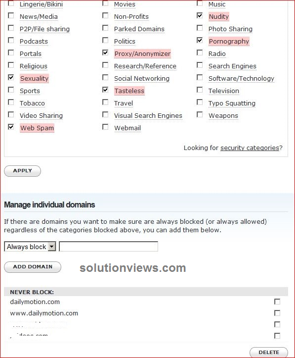
Task: Disable the Proxy/Anonymizer category
Action: [105, 52]
